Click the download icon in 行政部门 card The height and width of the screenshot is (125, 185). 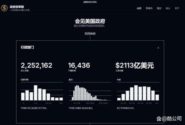click(158, 47)
